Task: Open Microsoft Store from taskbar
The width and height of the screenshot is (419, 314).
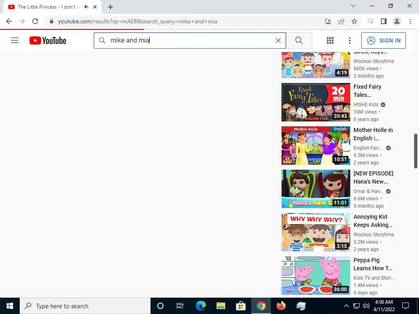Action: (241, 306)
